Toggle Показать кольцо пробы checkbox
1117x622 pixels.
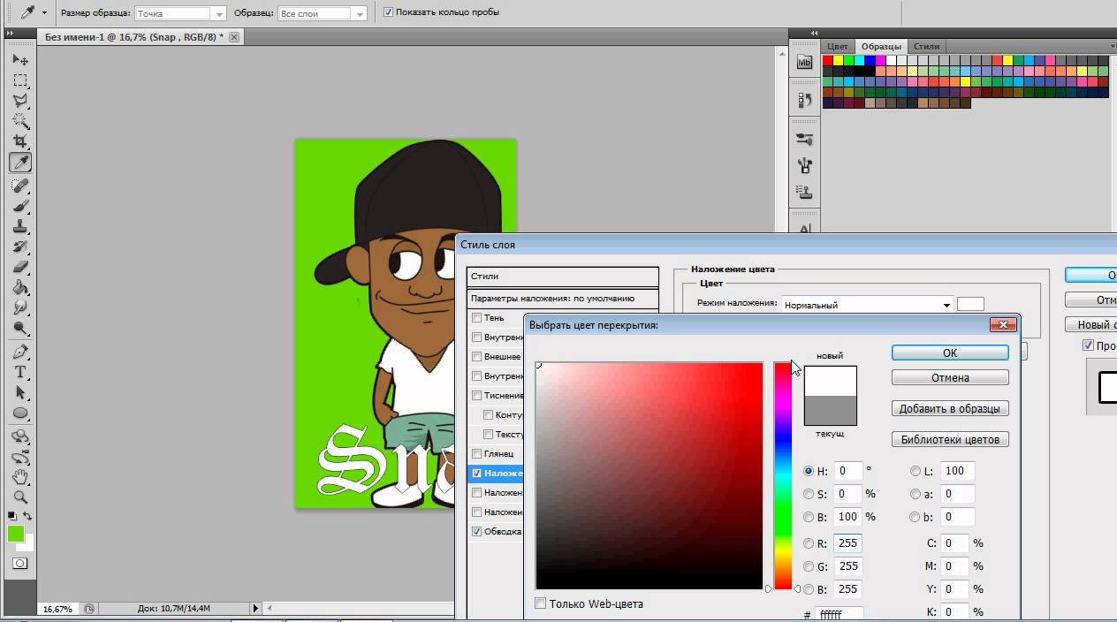389,12
